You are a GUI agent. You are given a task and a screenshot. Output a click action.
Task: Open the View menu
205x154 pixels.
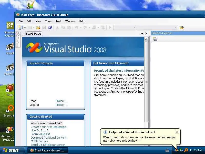click(x=38, y=21)
